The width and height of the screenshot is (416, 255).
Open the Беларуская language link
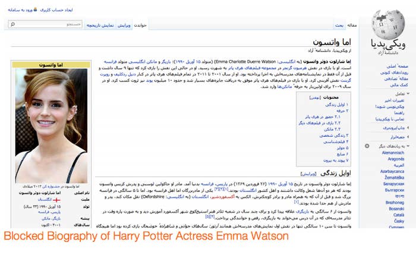point(393,184)
